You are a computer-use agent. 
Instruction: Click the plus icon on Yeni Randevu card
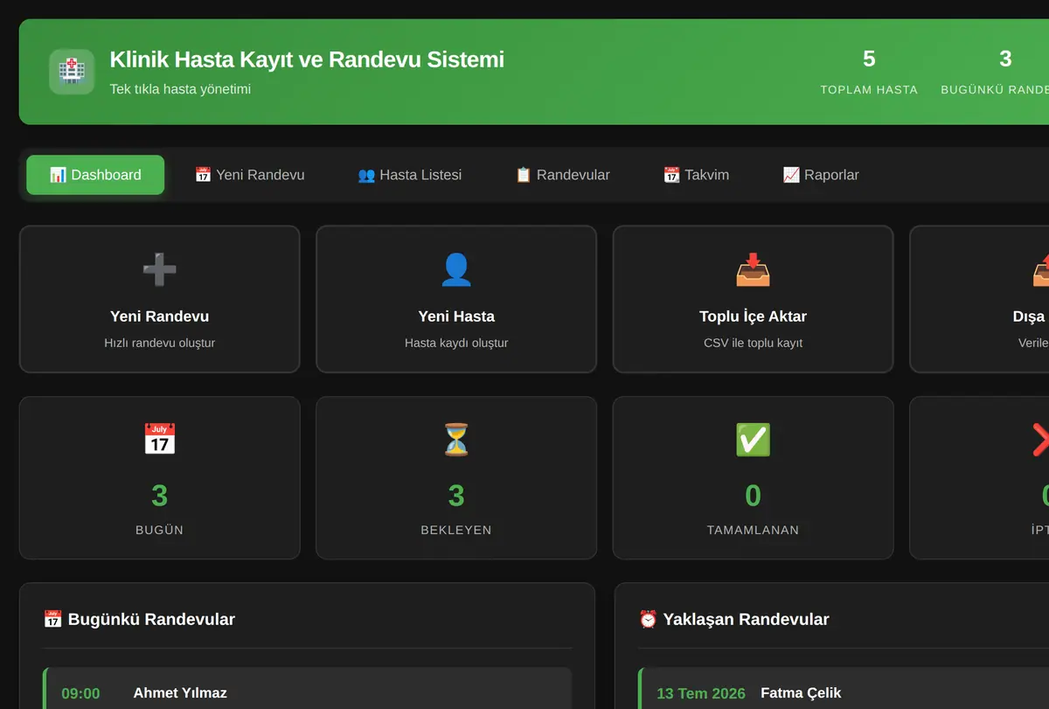coord(159,270)
